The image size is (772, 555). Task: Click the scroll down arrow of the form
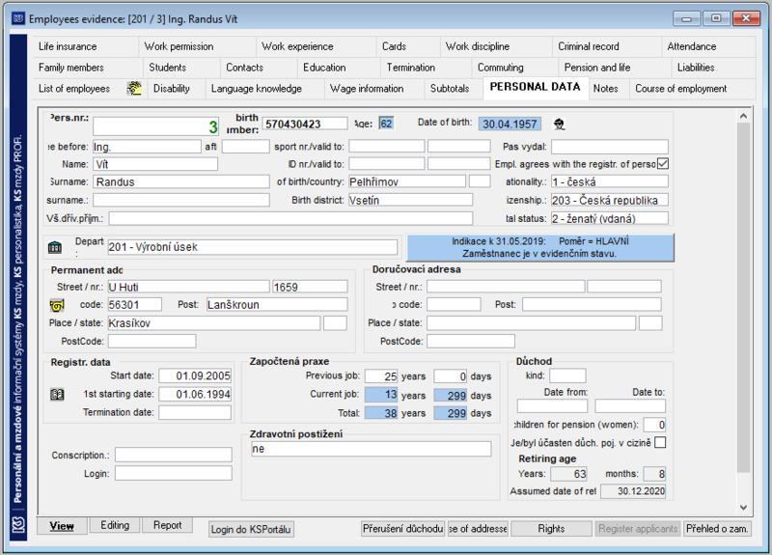[743, 508]
